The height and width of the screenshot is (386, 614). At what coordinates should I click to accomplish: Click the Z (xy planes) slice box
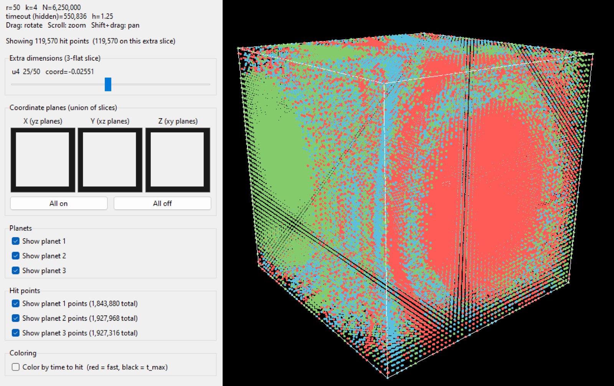178,160
